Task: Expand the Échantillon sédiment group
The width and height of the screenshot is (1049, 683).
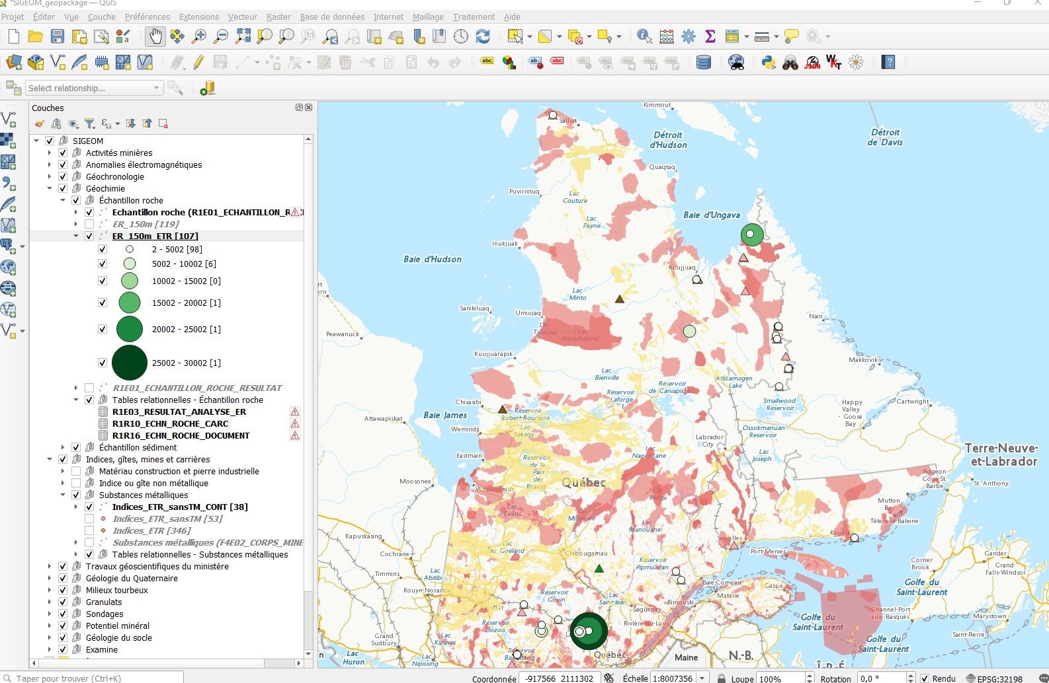Action: pyautogui.click(x=63, y=447)
